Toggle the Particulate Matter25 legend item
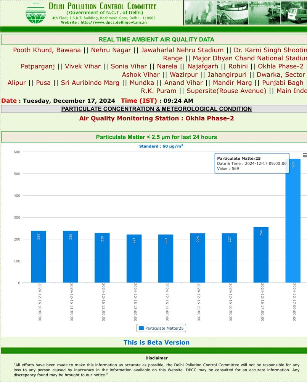The image size is (307, 382). click(x=161, y=328)
